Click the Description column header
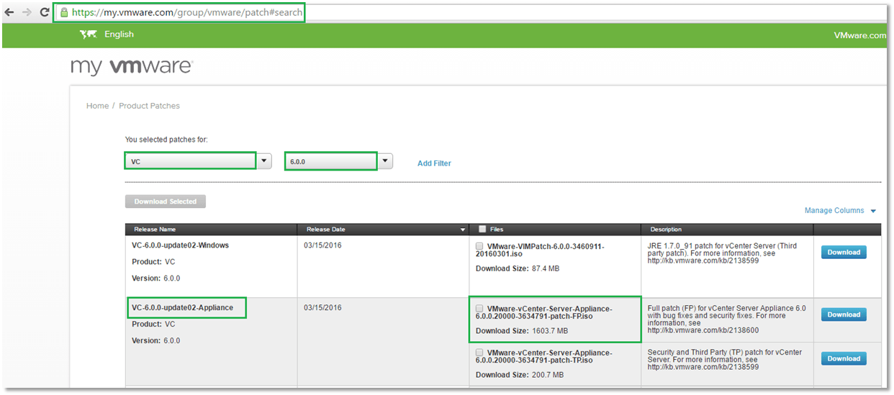The image size is (894, 395). pos(666,230)
